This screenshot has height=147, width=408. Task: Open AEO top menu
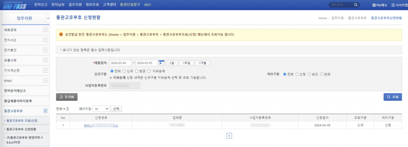[x=147, y=5]
